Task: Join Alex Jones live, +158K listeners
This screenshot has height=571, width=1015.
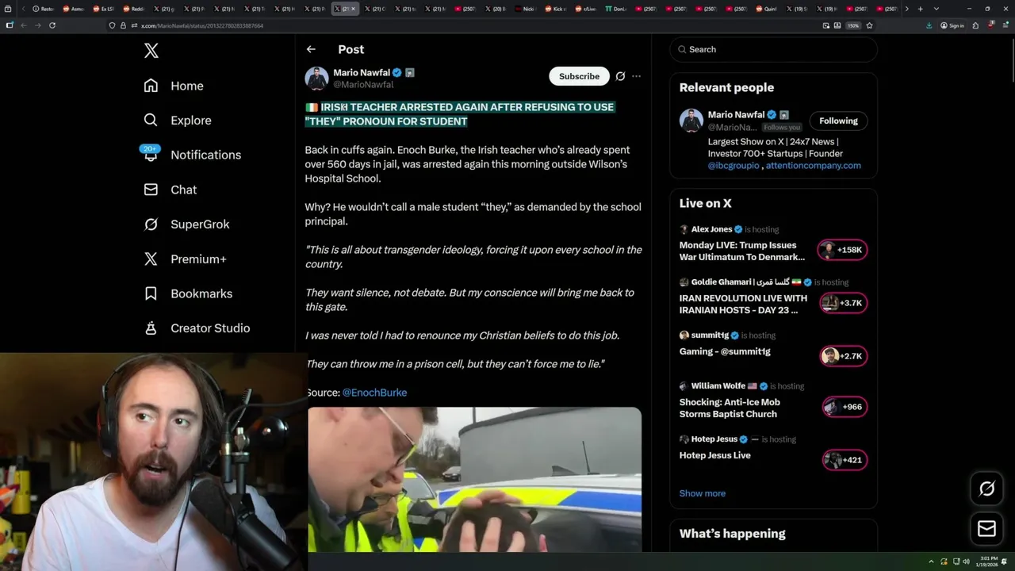Action: coord(843,250)
